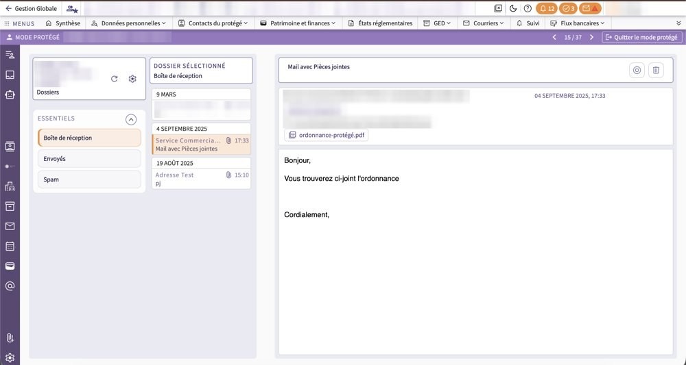Viewport: 686px width, 365px height.
Task: Open the États réglementaires menu
Action: (x=380, y=23)
